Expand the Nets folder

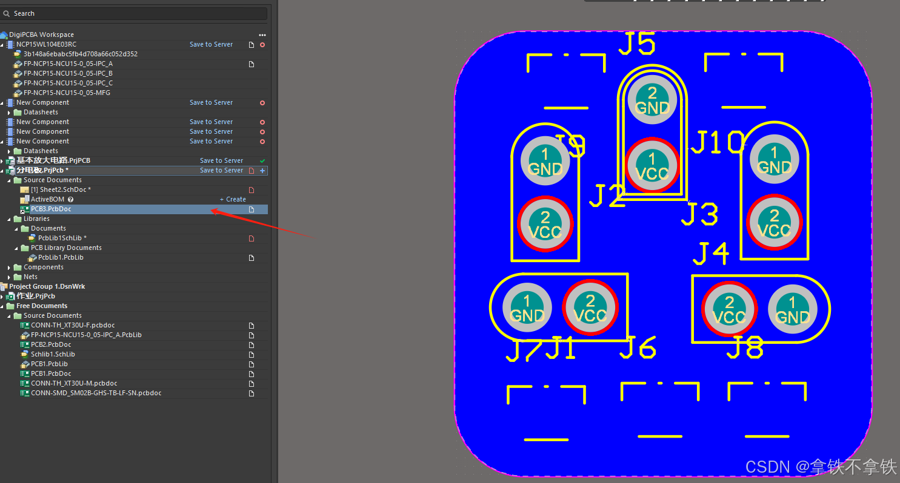(x=9, y=277)
